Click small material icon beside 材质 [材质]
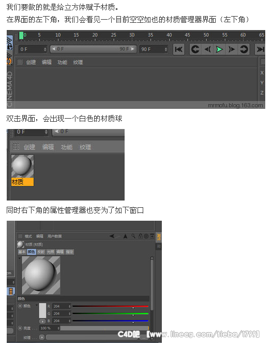 pos(21,245)
